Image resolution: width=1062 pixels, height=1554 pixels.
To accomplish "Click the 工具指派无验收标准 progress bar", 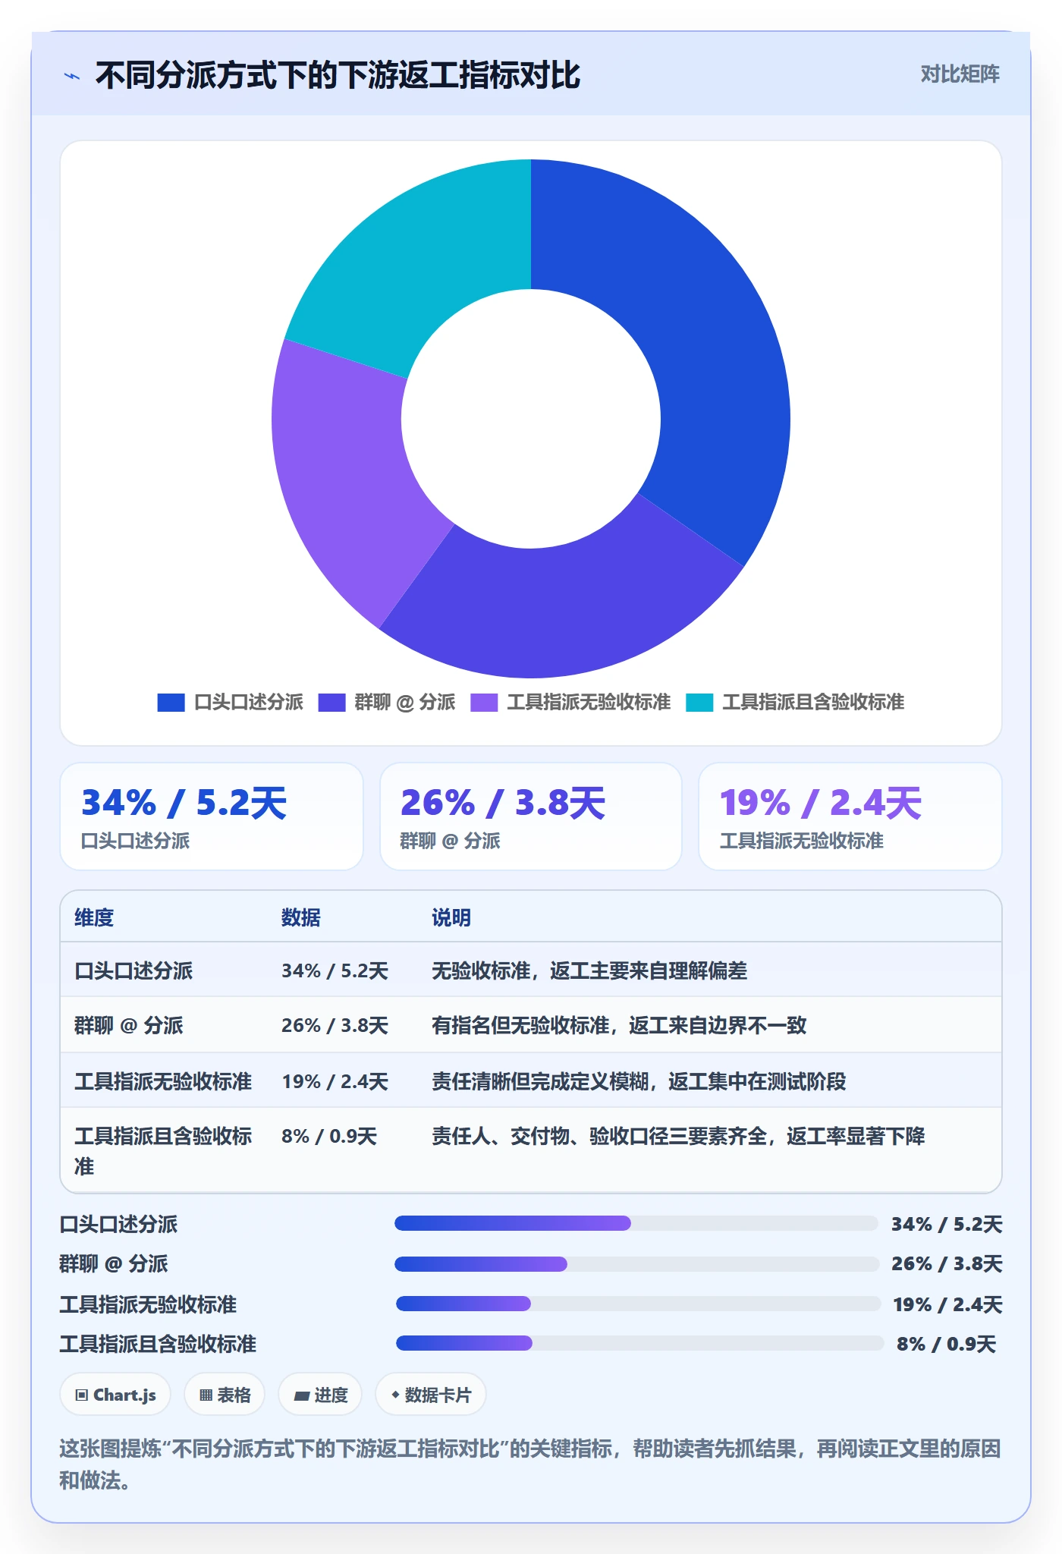I will click(x=638, y=1304).
